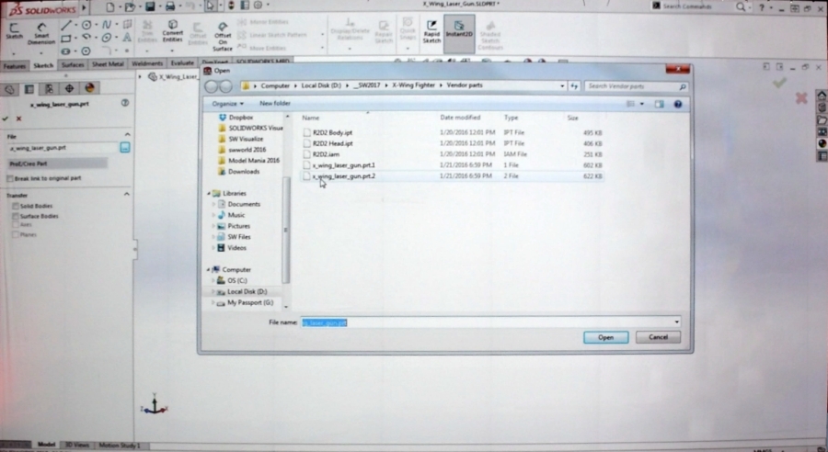Click the Offset On Surface tool

point(223,37)
